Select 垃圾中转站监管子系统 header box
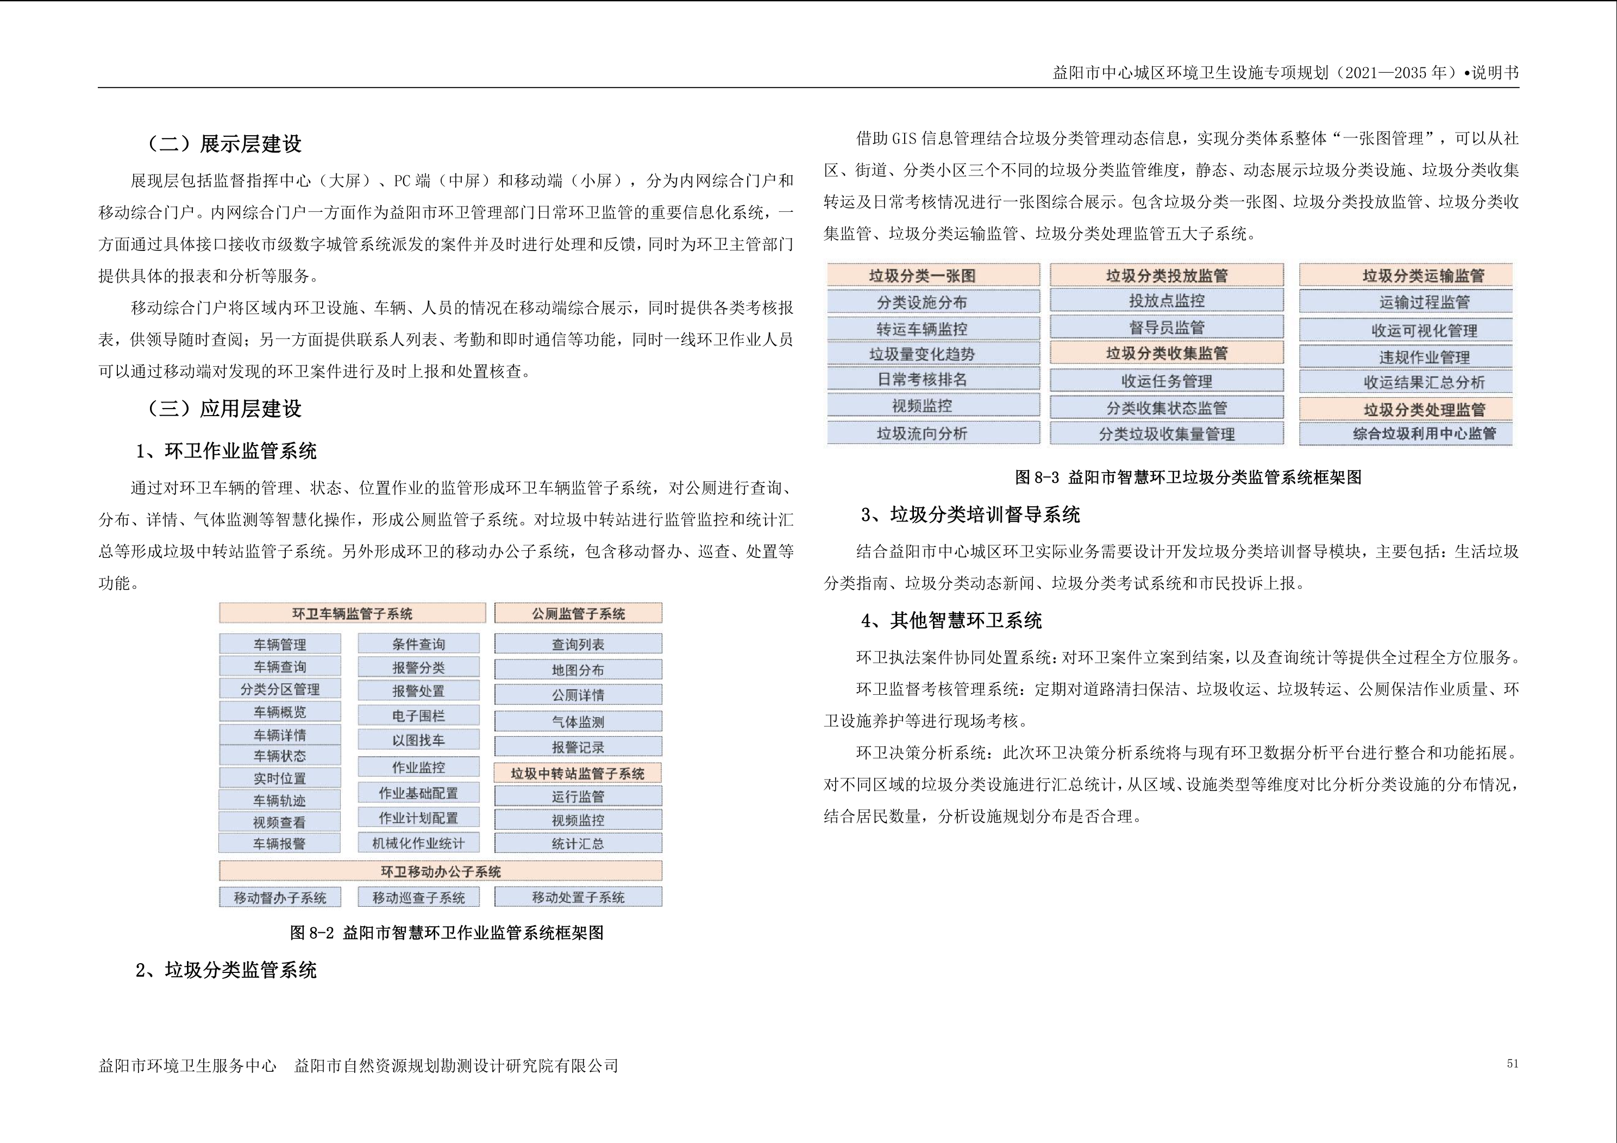 click(578, 773)
